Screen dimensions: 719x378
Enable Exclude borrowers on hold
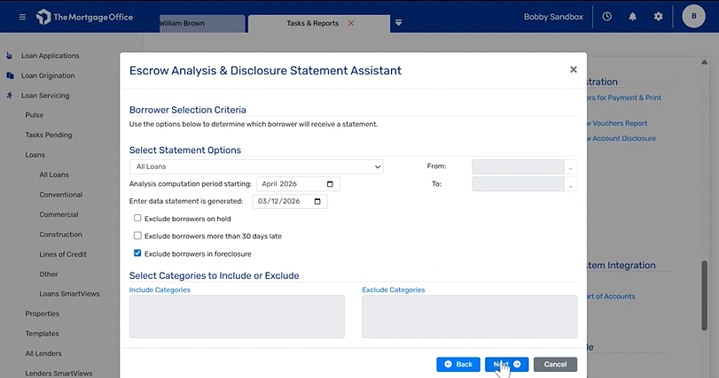pyautogui.click(x=137, y=219)
